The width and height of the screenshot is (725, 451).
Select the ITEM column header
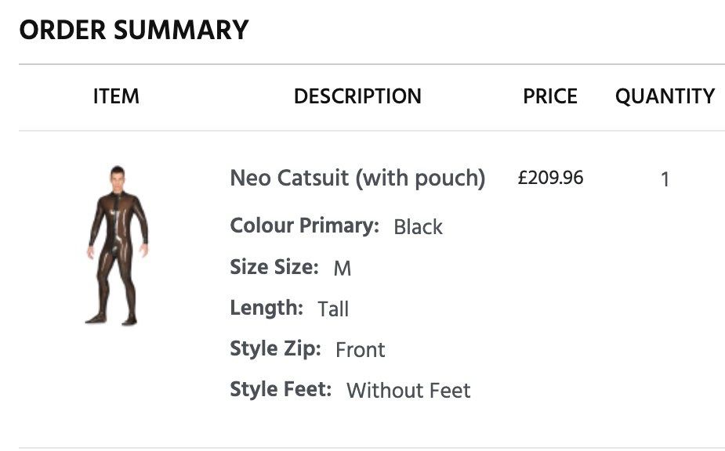click(116, 96)
